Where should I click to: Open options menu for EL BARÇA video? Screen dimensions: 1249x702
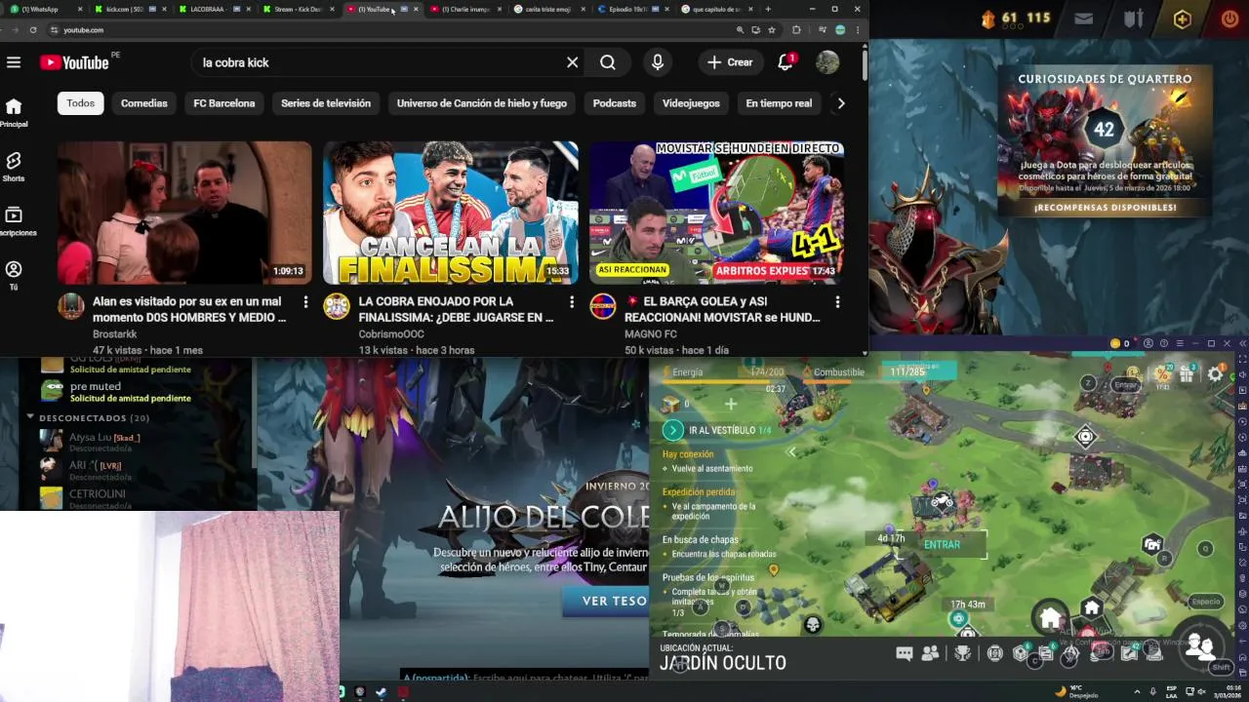tap(837, 302)
